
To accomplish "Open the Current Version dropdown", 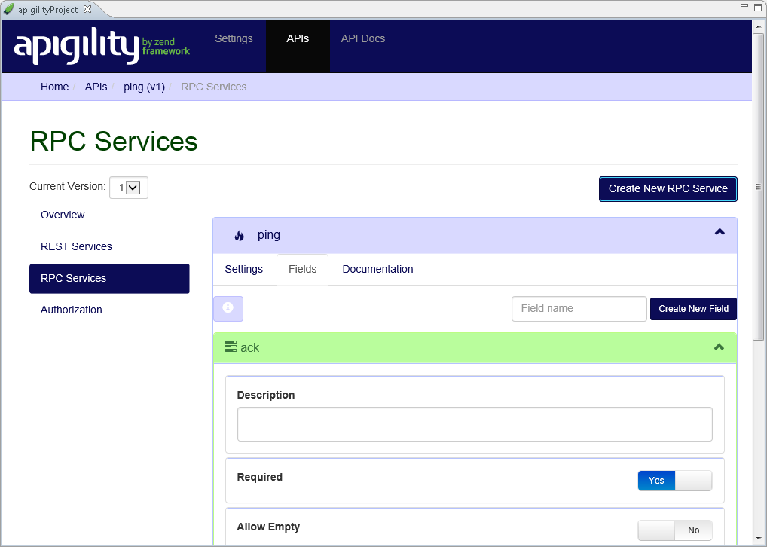I will (x=129, y=188).
